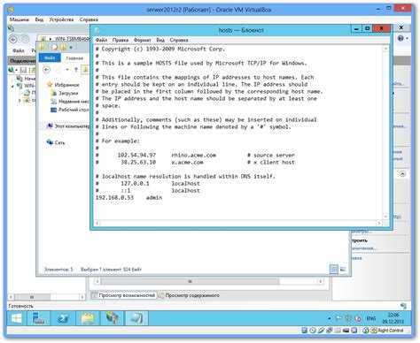Click IIS Manager help icon
Viewport: 420px width, 343px height.
(401, 38)
